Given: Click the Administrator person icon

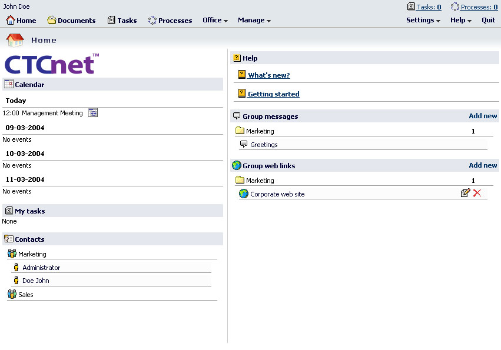Looking at the screenshot, I should pos(16,267).
